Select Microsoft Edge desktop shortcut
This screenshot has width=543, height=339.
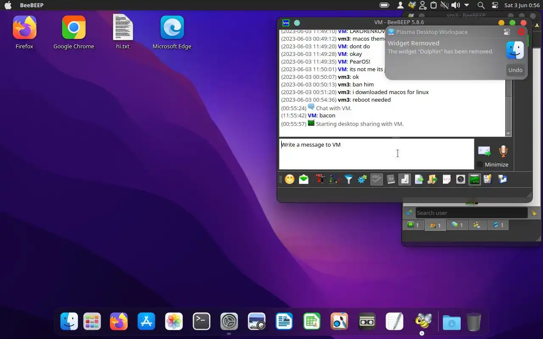(172, 33)
